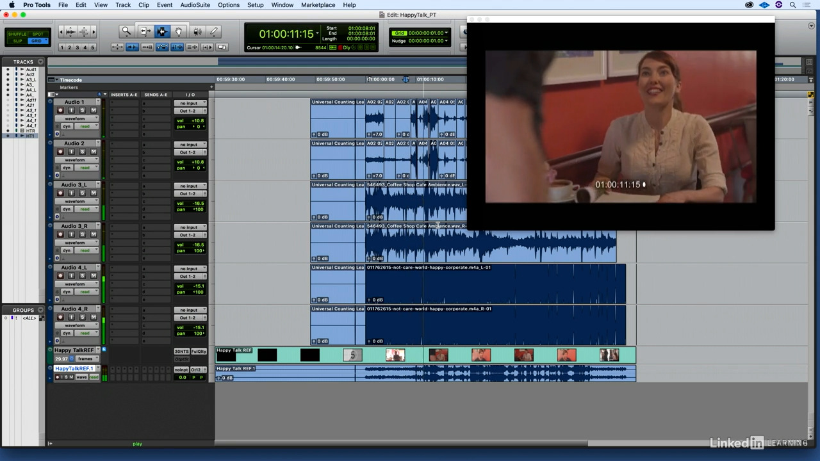Screen dimensions: 820x461
Task: Open the Marketplace menu
Action: point(318,4)
